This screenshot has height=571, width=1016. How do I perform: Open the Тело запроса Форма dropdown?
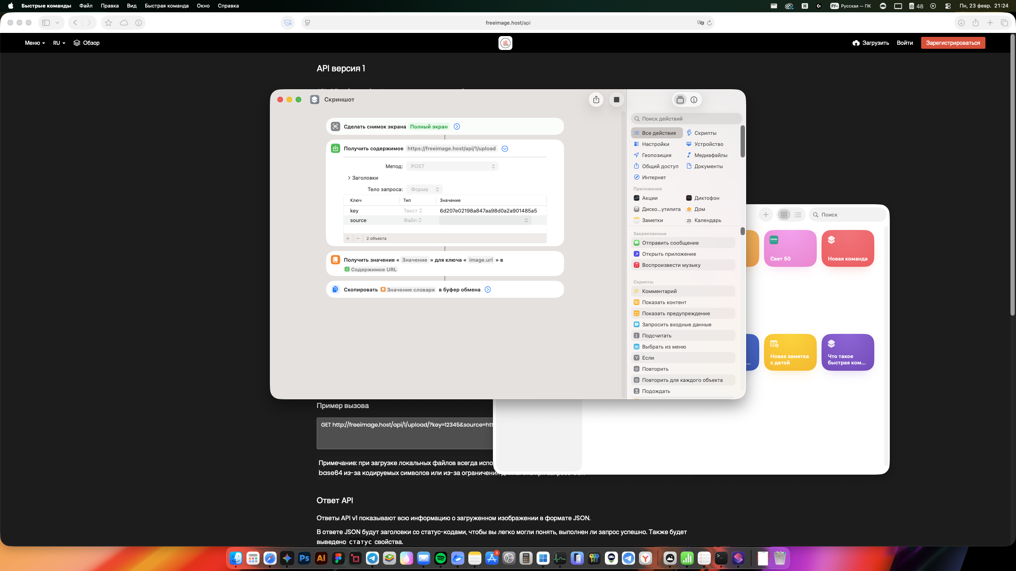point(424,189)
